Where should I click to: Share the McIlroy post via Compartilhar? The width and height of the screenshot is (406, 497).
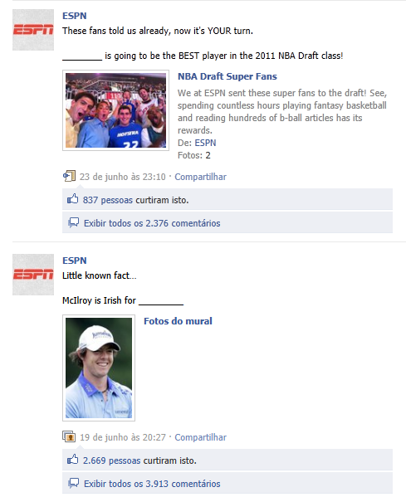tap(200, 437)
